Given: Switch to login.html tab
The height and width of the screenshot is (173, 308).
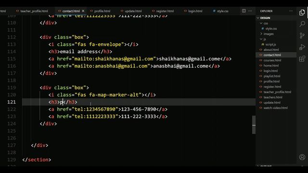Looking at the screenshot, I should tap(193, 11).
